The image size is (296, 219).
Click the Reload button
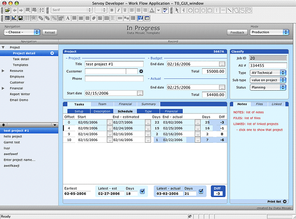(50, 32)
